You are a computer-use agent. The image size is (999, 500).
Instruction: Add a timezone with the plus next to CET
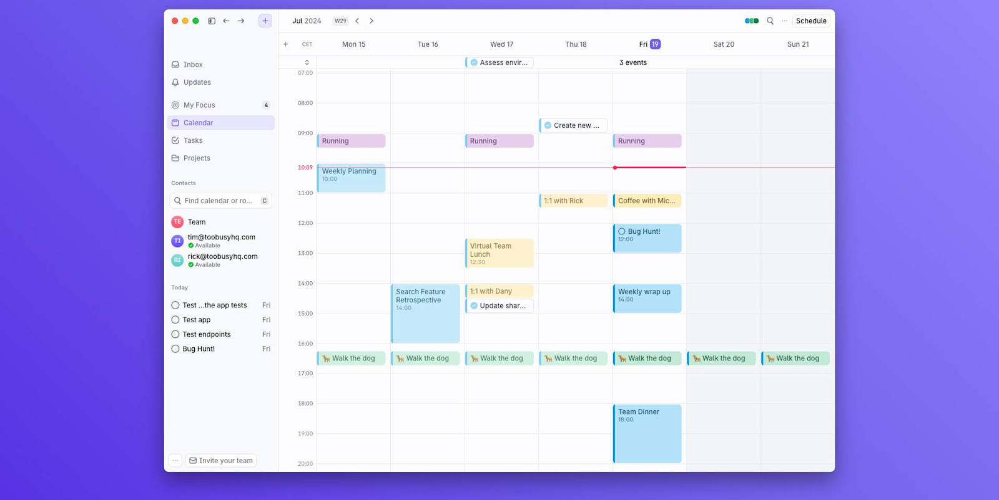pos(285,44)
